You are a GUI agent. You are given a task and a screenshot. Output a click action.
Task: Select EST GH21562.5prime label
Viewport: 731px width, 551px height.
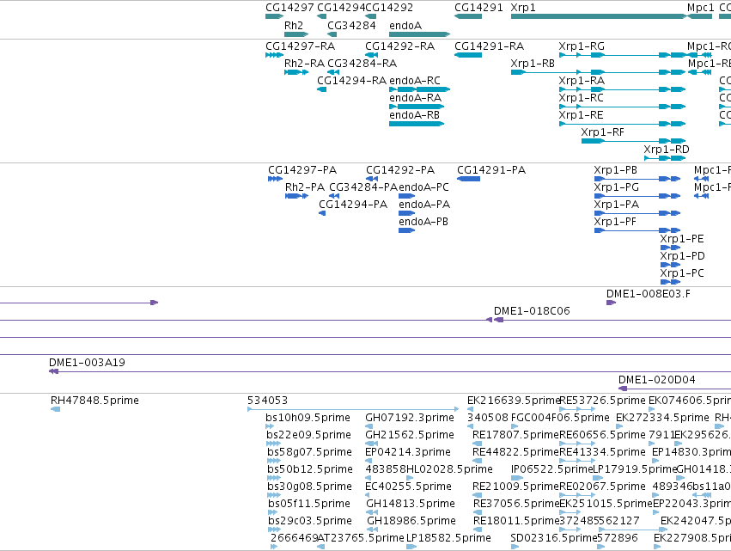click(410, 435)
